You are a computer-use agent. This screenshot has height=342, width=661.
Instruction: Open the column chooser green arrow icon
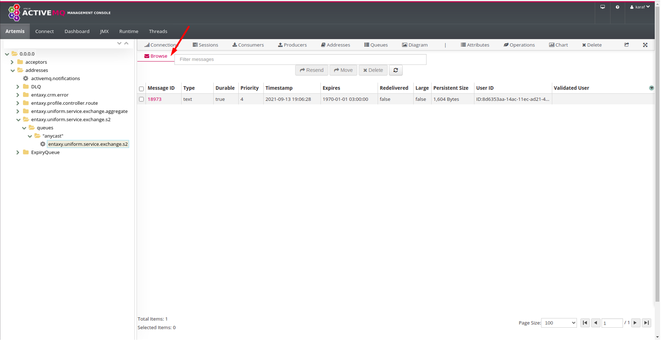[x=651, y=88]
